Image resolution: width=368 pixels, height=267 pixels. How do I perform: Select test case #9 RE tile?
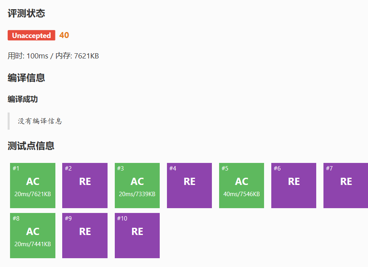click(85, 235)
